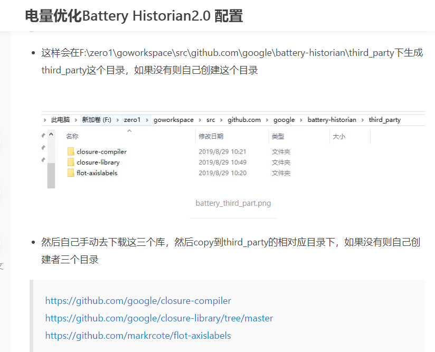Open the markrcote flot-axislabels GitHub link
The height and width of the screenshot is (352, 435).
[x=138, y=336]
